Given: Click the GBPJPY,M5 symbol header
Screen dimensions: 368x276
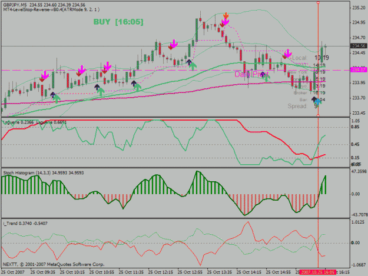Looking at the screenshot, I should 15,5.
